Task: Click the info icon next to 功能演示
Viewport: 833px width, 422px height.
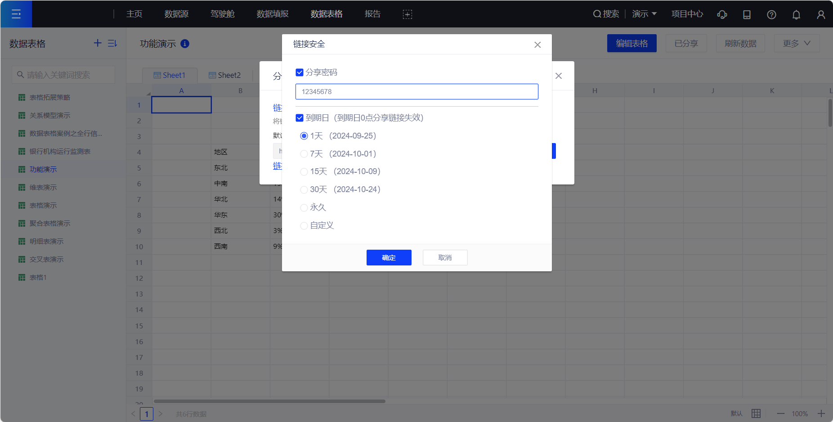Action: coord(185,44)
